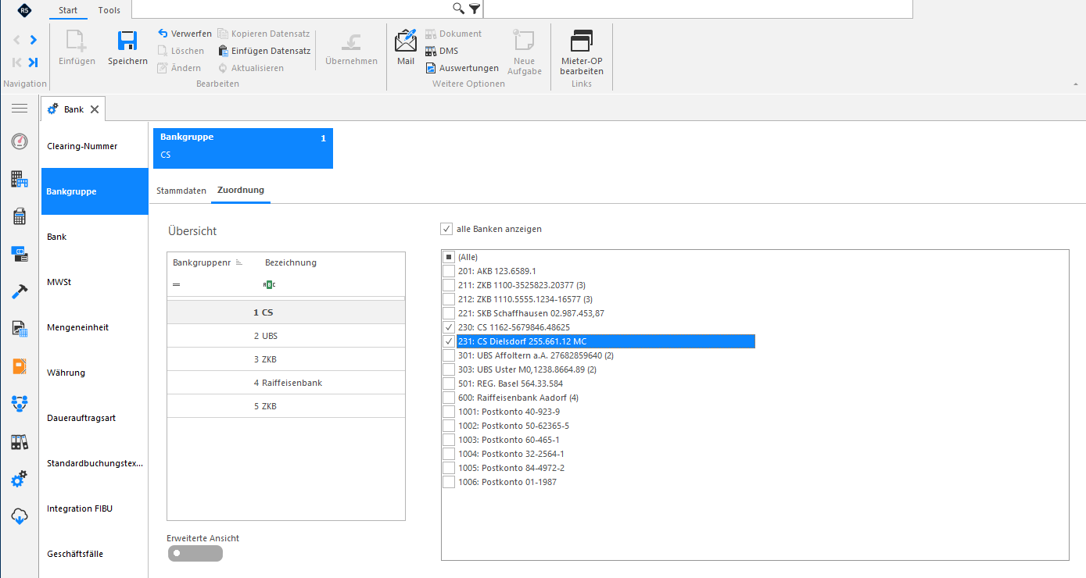This screenshot has width=1086, height=578.
Task: Open Mieter-OP bearbeiten link
Action: click(x=582, y=53)
